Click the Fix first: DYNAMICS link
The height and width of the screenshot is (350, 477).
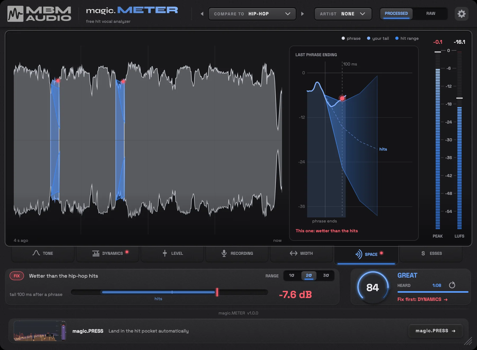coord(422,299)
